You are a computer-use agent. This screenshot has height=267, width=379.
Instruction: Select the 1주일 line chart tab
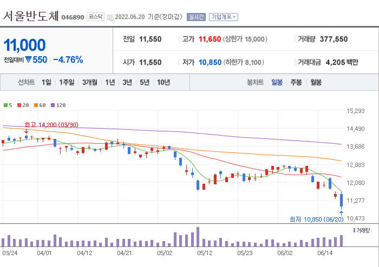(x=67, y=82)
